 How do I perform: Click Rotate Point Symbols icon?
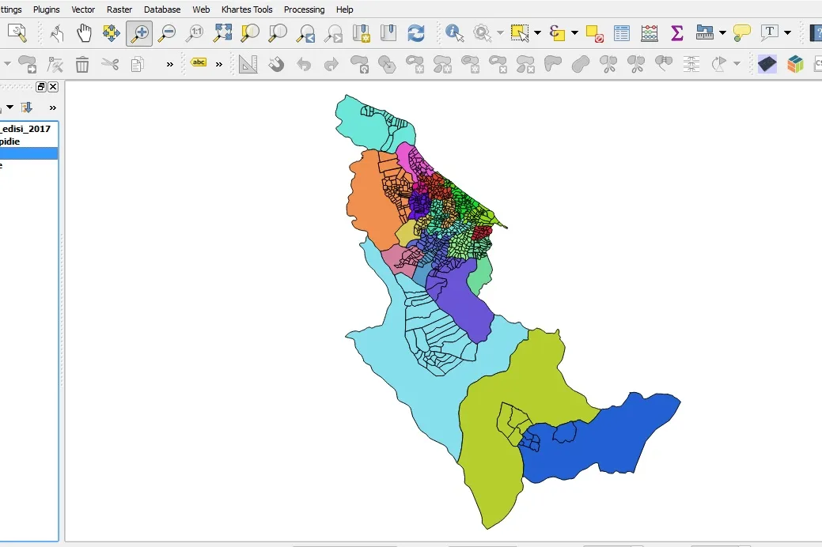coord(718,65)
